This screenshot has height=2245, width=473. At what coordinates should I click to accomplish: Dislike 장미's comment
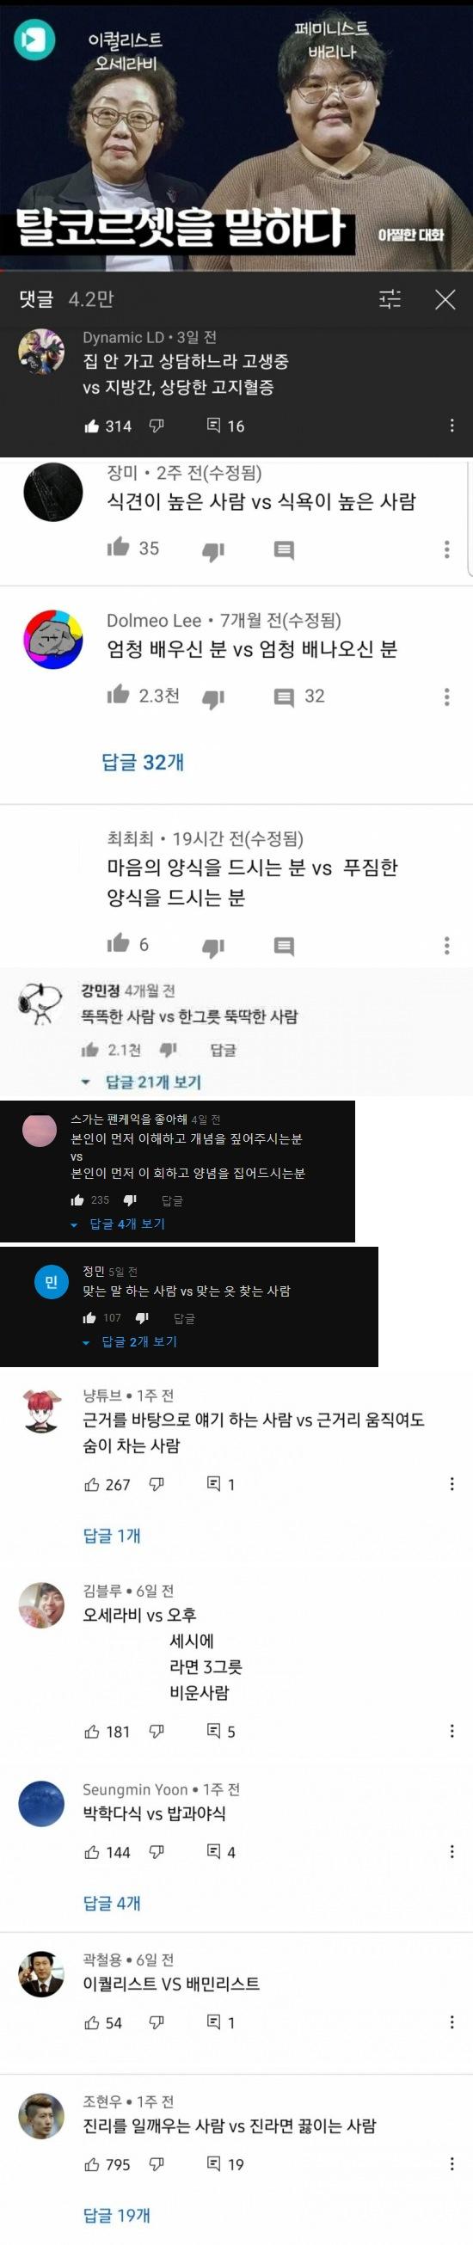[x=213, y=550]
